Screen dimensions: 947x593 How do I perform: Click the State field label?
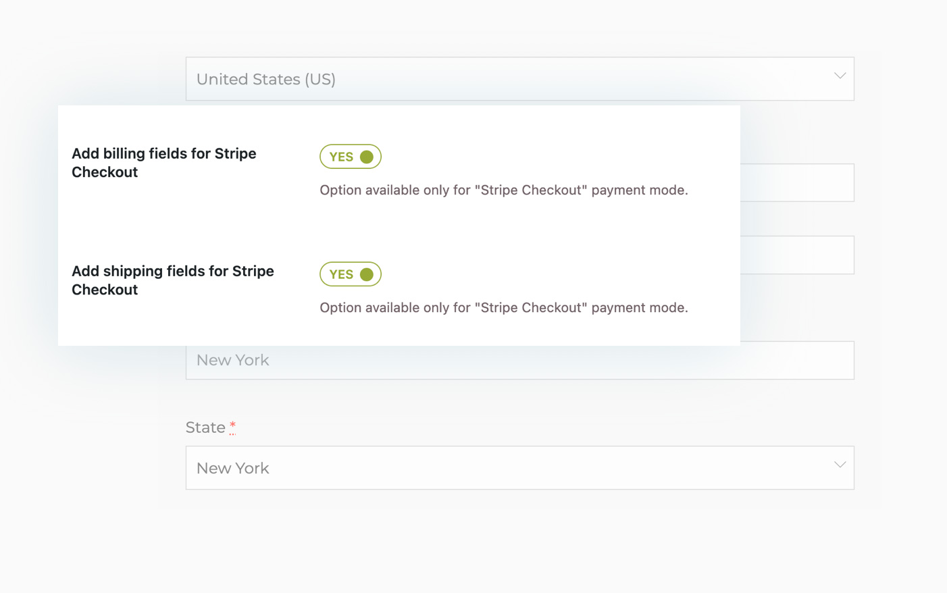pyautogui.click(x=205, y=428)
